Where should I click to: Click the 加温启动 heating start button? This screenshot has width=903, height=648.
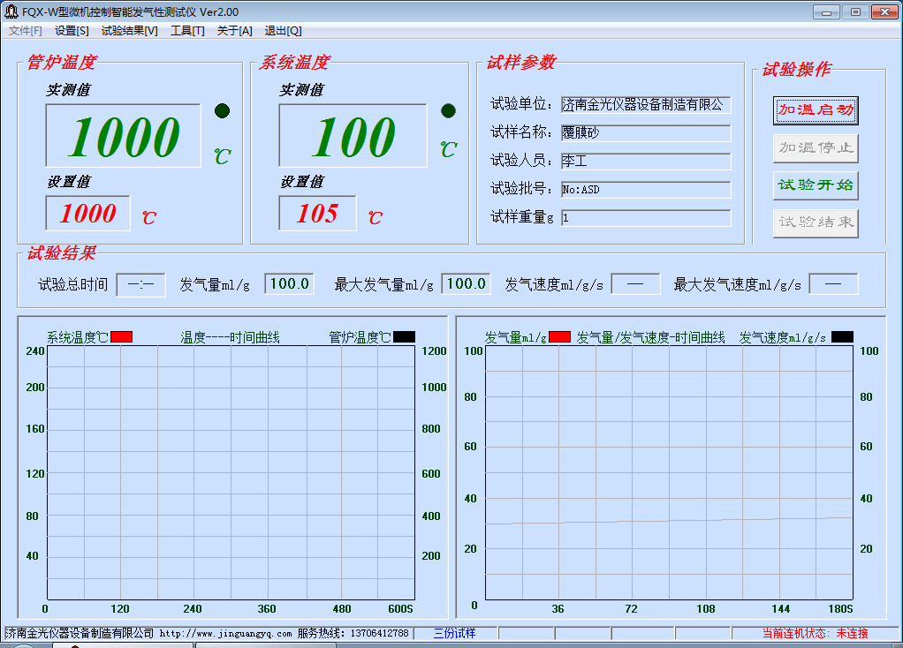click(815, 110)
